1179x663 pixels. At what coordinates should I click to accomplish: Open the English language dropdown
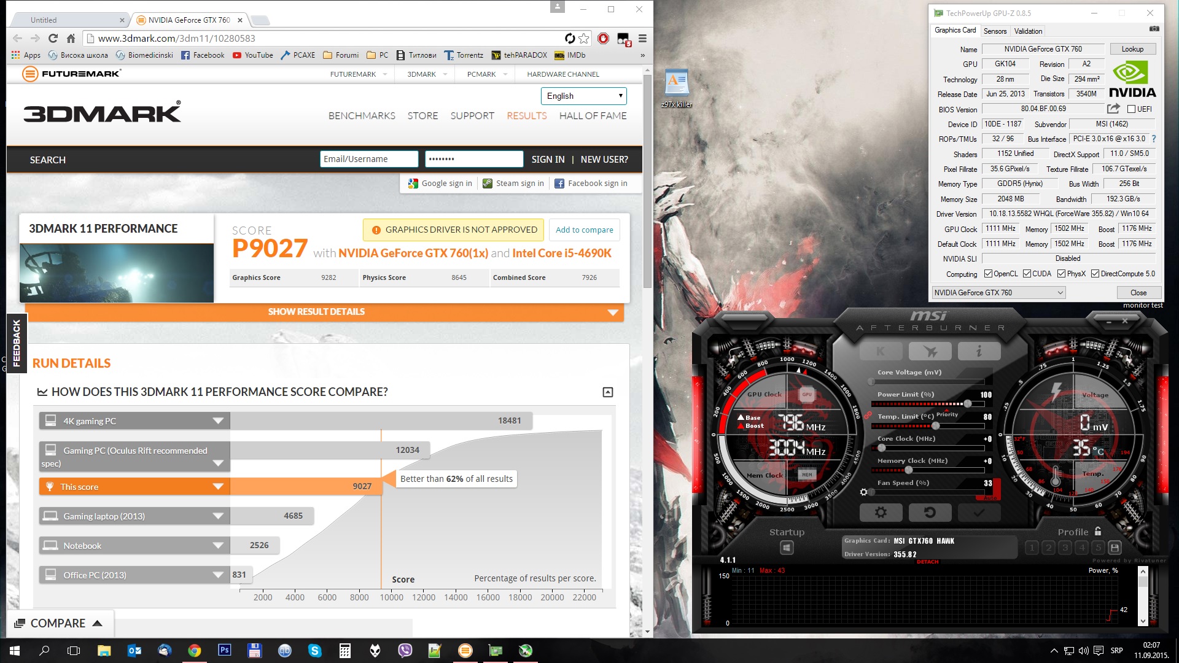point(583,96)
